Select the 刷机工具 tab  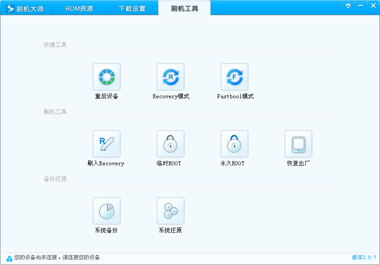[x=184, y=8]
